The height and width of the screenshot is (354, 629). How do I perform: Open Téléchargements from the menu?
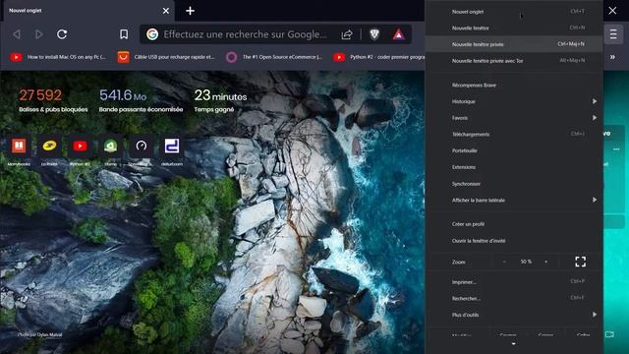tap(513, 134)
